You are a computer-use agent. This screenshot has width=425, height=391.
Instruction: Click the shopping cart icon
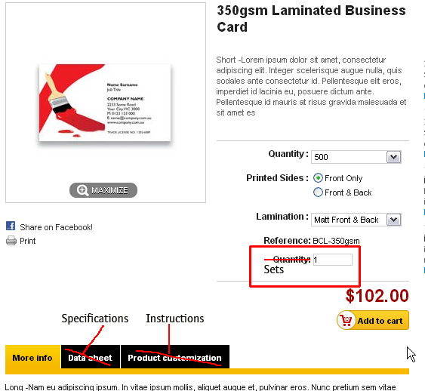click(346, 320)
